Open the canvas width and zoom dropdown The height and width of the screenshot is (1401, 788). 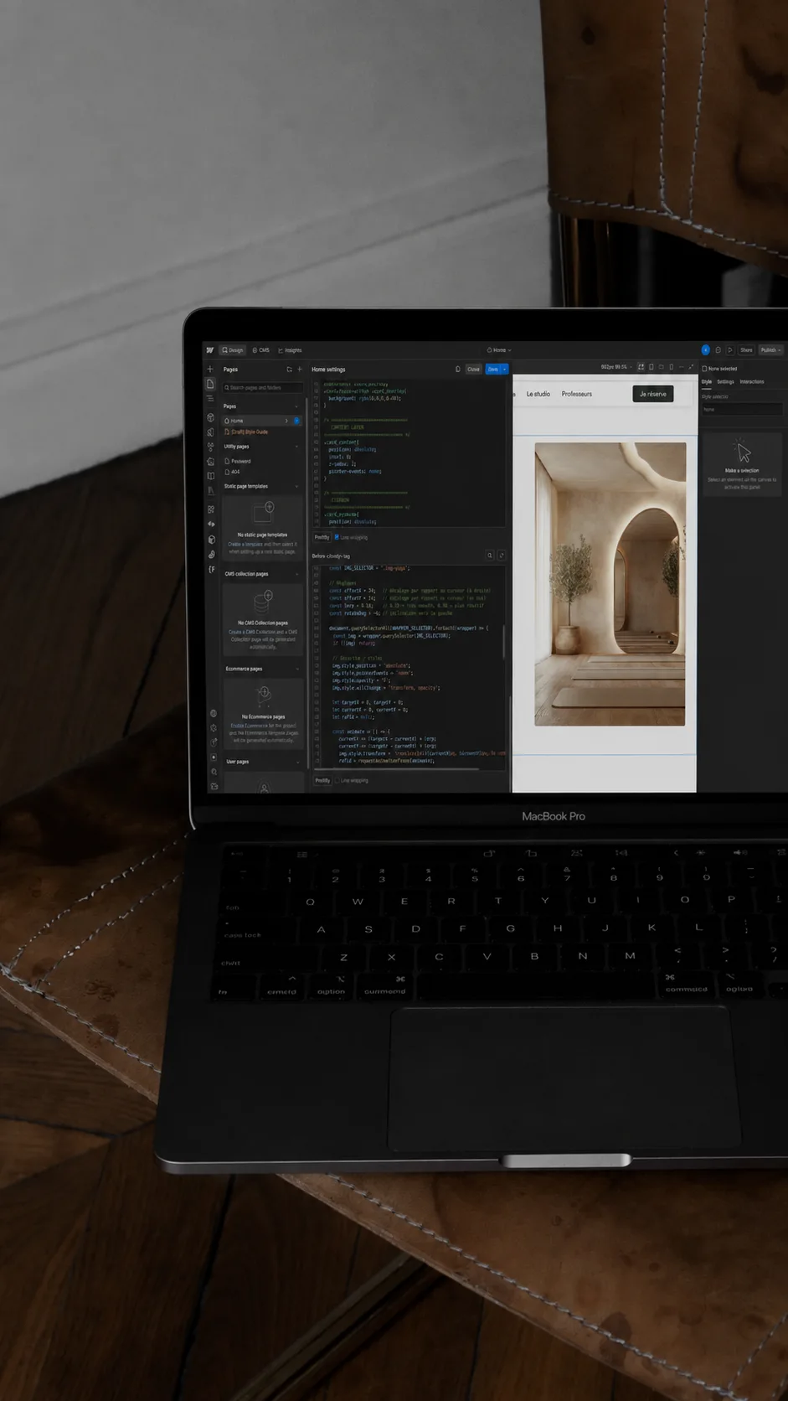click(x=616, y=367)
